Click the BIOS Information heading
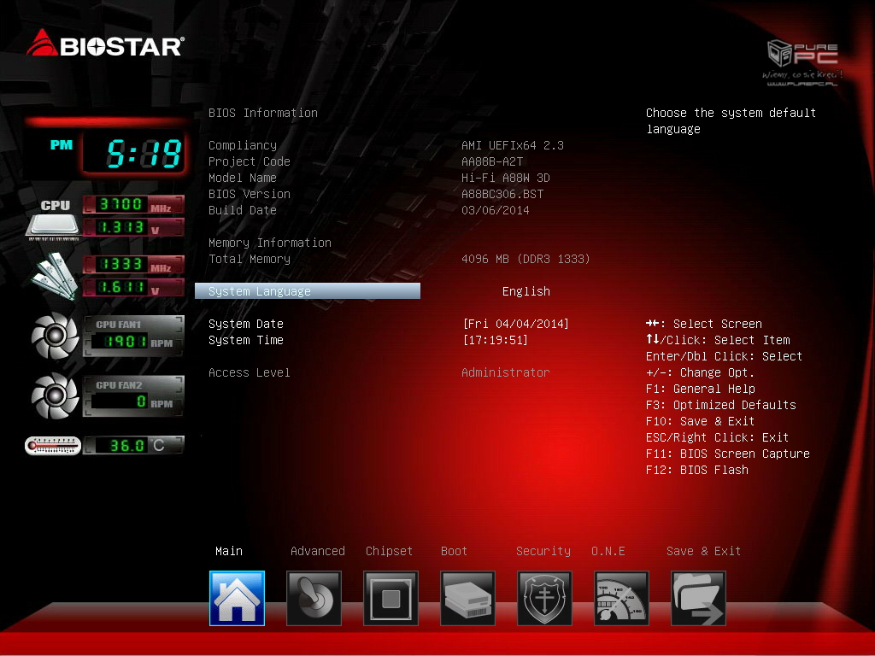This screenshot has width=875, height=656. click(x=263, y=113)
